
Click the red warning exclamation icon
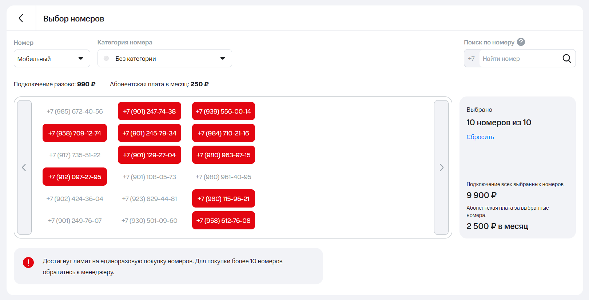tap(28, 262)
